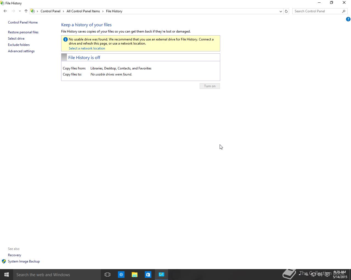Minimize the File History window

319,3
